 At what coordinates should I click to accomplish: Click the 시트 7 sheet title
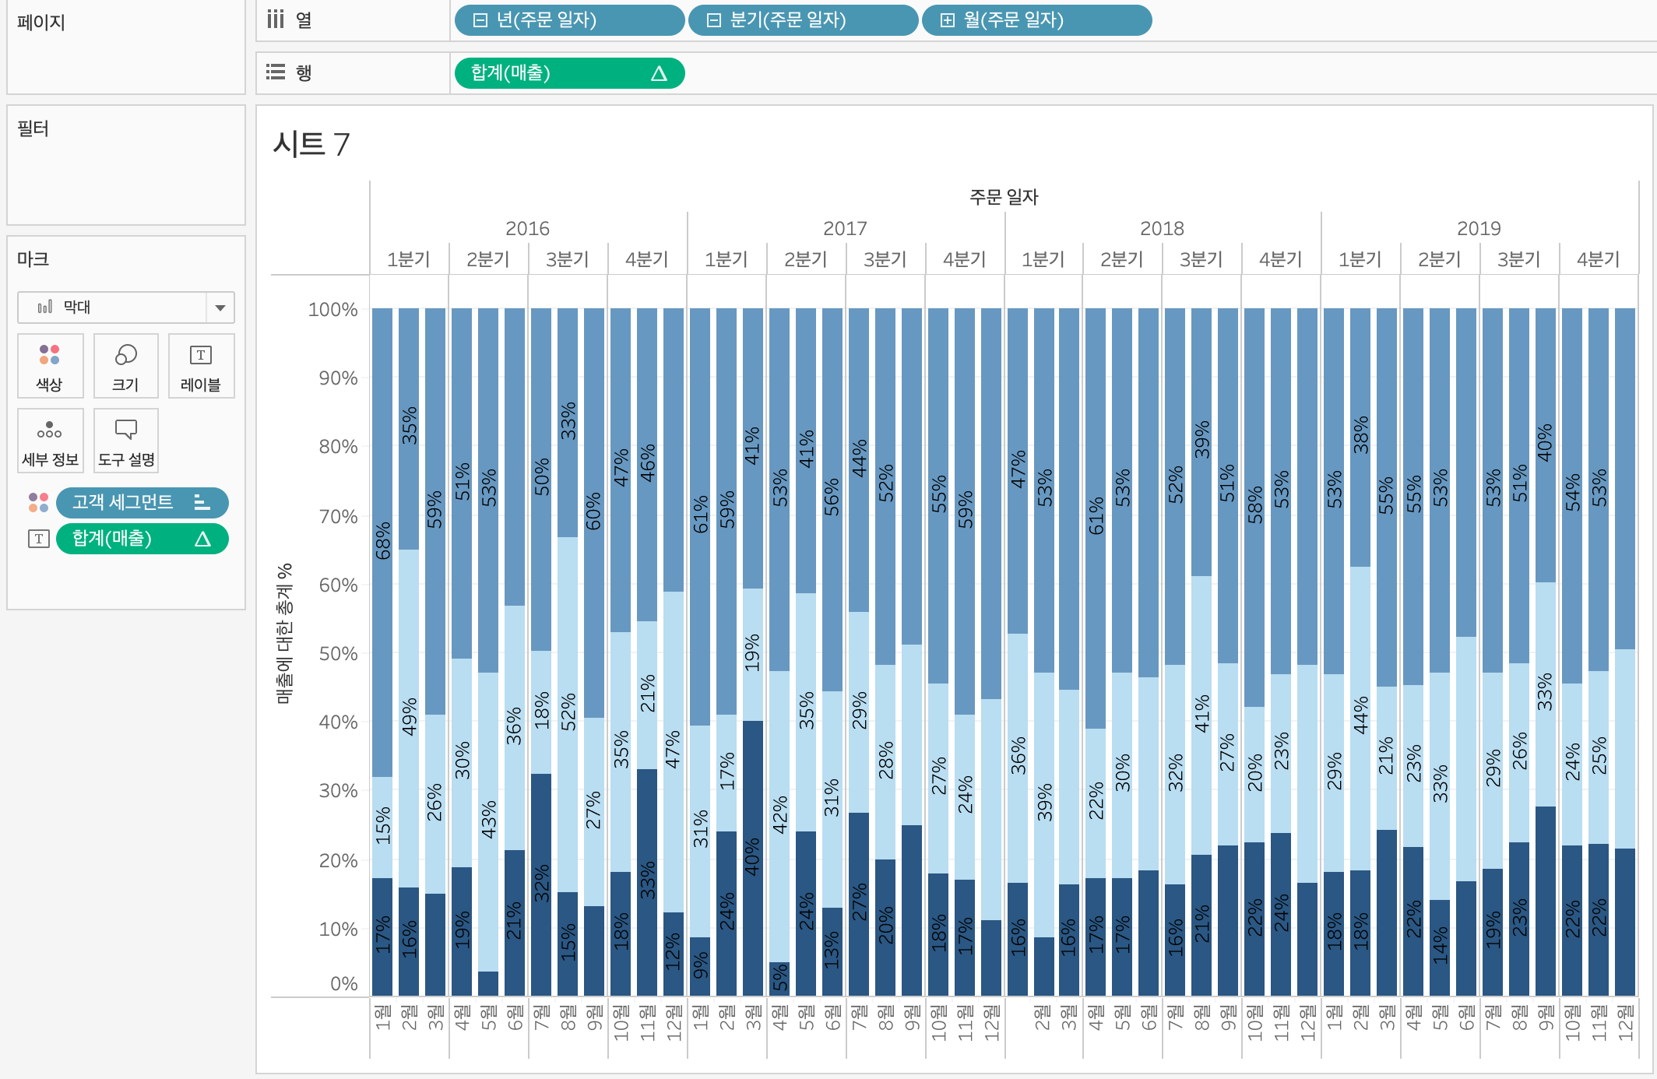click(311, 144)
